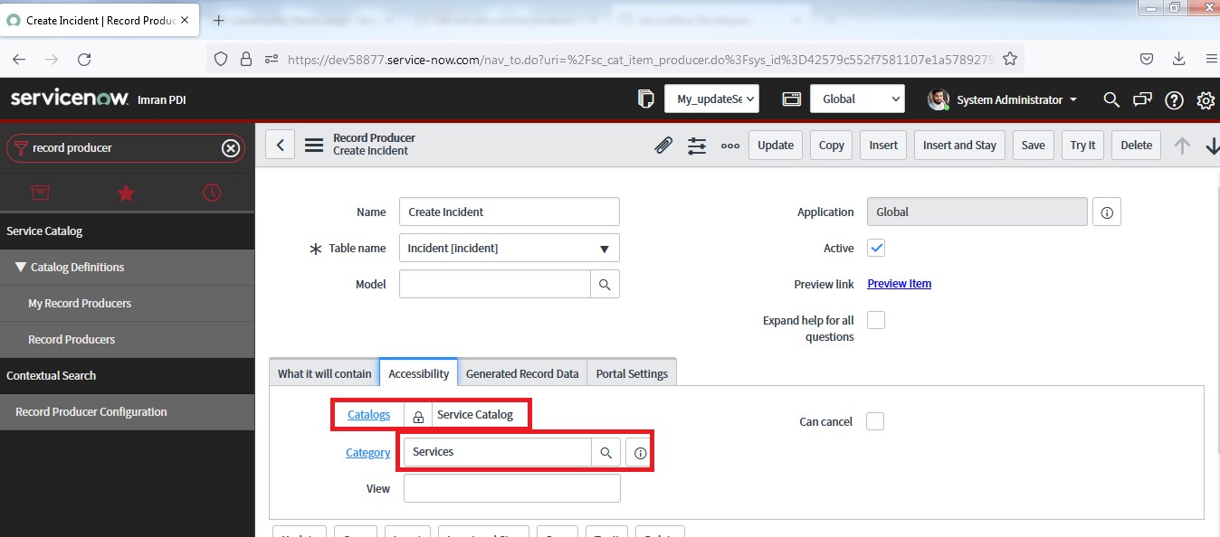Look up Category with magnifier icon
The height and width of the screenshot is (537, 1220).
pyautogui.click(x=606, y=452)
